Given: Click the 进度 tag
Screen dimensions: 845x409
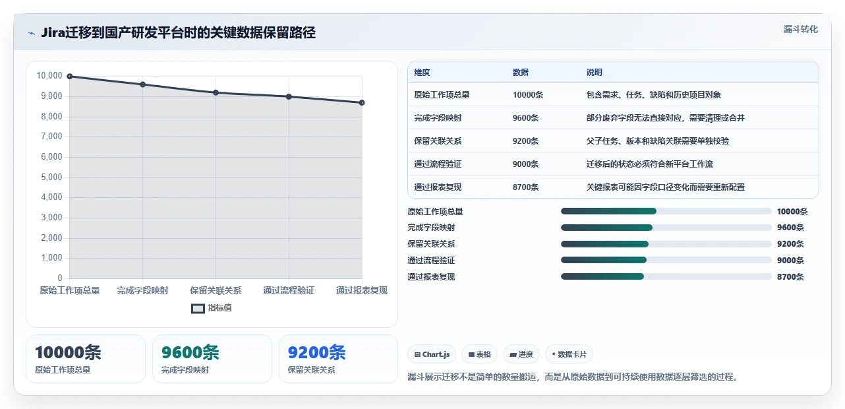Looking at the screenshot, I should (x=521, y=354).
